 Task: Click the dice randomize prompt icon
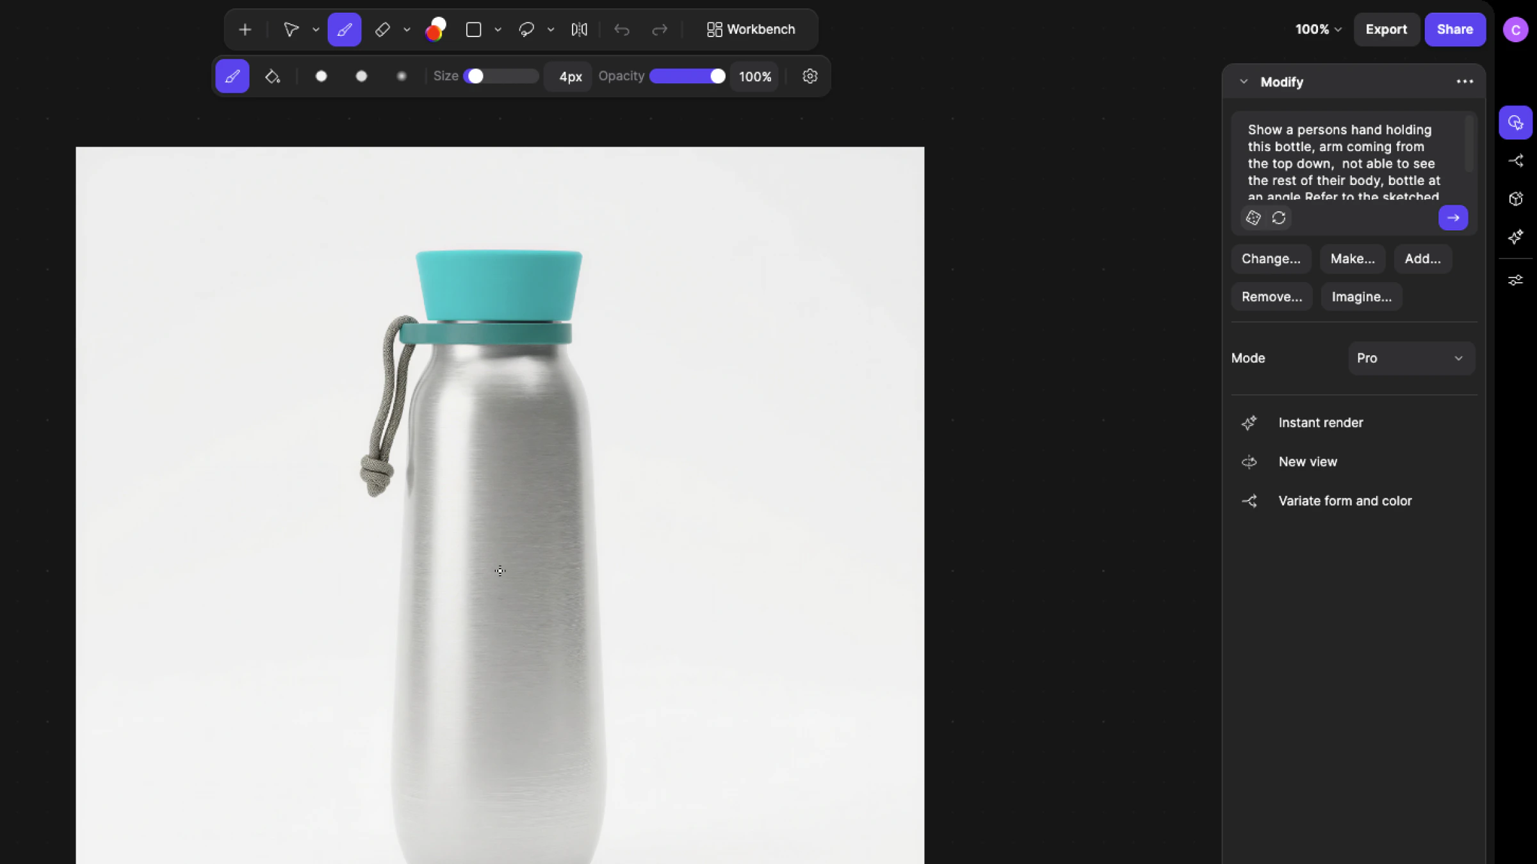click(1253, 218)
